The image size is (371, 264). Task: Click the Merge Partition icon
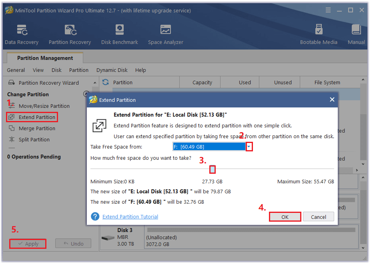11,128
